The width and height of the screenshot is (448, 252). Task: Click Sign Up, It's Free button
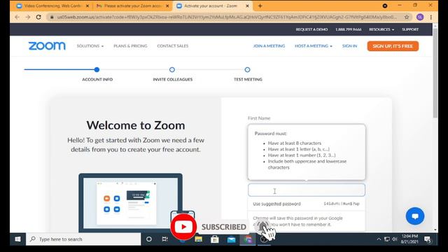393,46
